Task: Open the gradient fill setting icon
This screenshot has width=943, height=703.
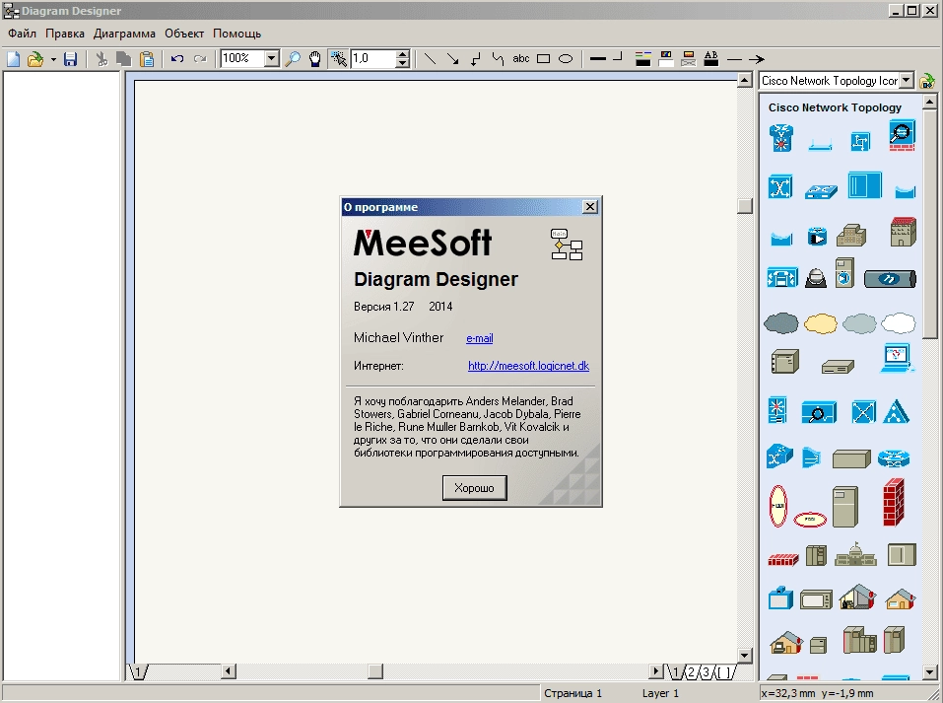Action: point(689,59)
